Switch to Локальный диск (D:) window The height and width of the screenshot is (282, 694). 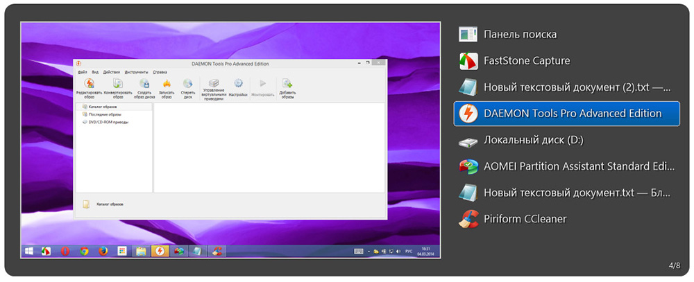[566, 140]
